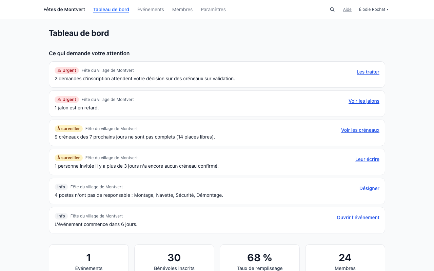
Task: Go to the Paramètres tab
Action: click(x=213, y=9)
